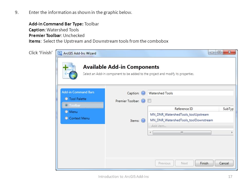Toggle the Premier Toolbar checkbox
Viewport: 247px width, 185px height.
[149, 101]
